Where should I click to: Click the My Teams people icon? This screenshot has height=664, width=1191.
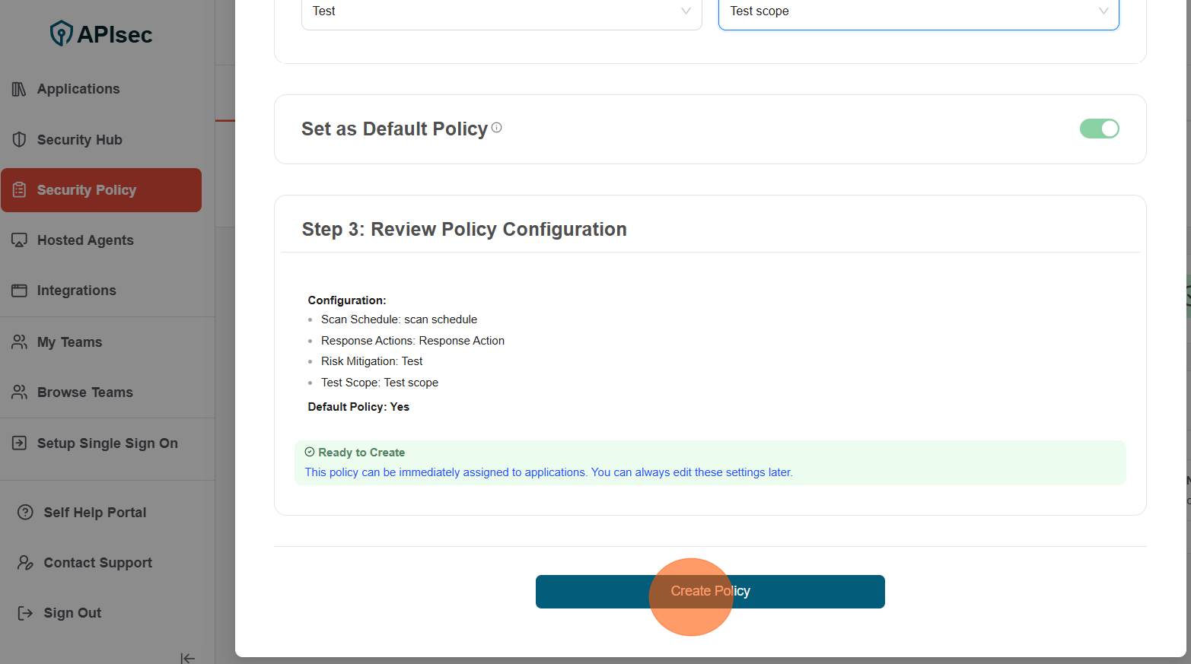pos(20,342)
